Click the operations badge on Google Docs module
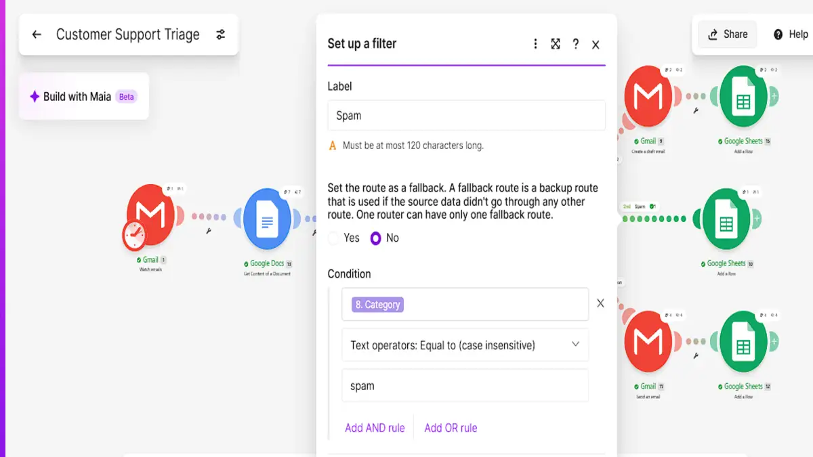The height and width of the screenshot is (457, 813). (293, 193)
